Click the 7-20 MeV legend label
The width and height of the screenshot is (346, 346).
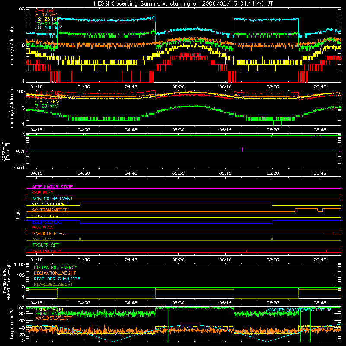pos(46,106)
